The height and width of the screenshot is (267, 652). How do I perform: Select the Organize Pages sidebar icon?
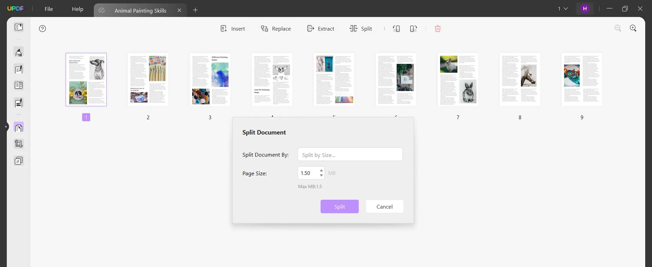(19, 128)
